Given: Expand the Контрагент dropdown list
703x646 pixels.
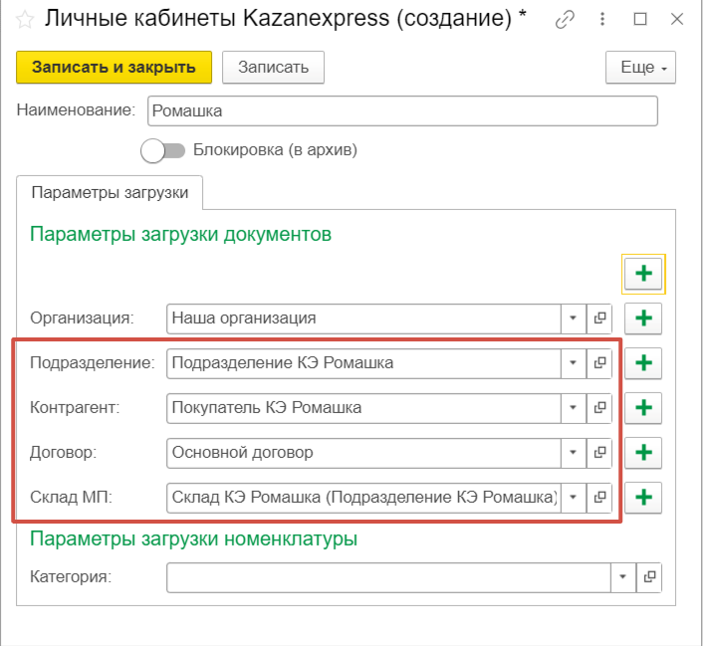Looking at the screenshot, I should (574, 407).
